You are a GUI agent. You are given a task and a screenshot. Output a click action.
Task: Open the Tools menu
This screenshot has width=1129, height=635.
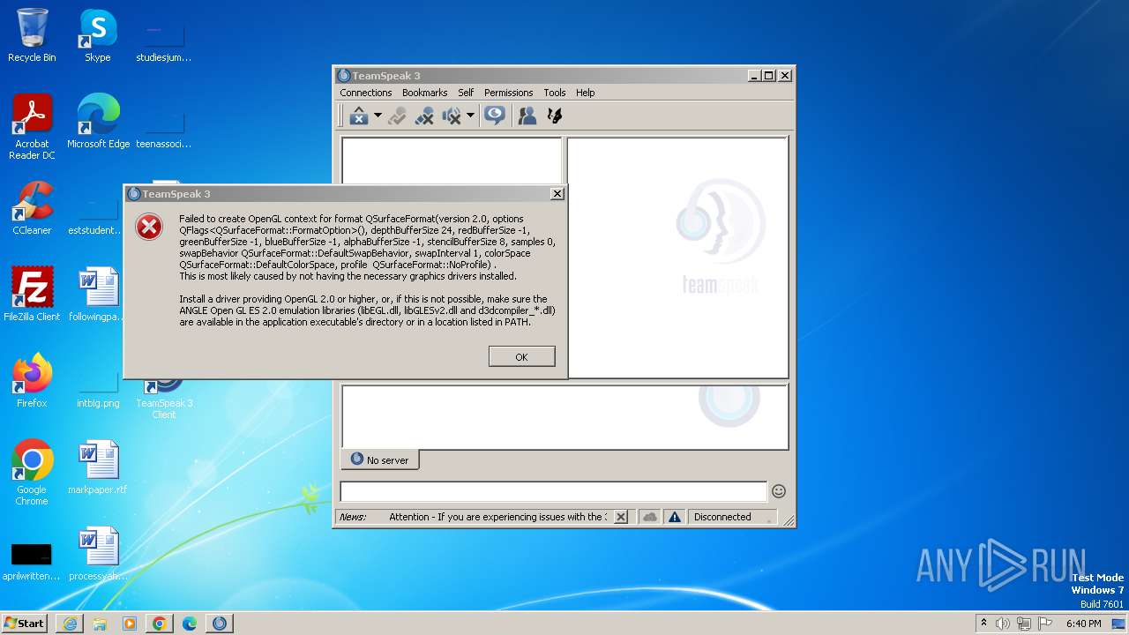pyautogui.click(x=555, y=93)
